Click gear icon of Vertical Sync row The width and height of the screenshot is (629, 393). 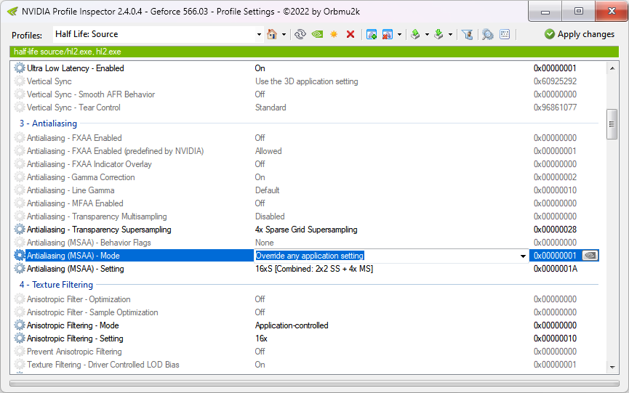pos(19,81)
